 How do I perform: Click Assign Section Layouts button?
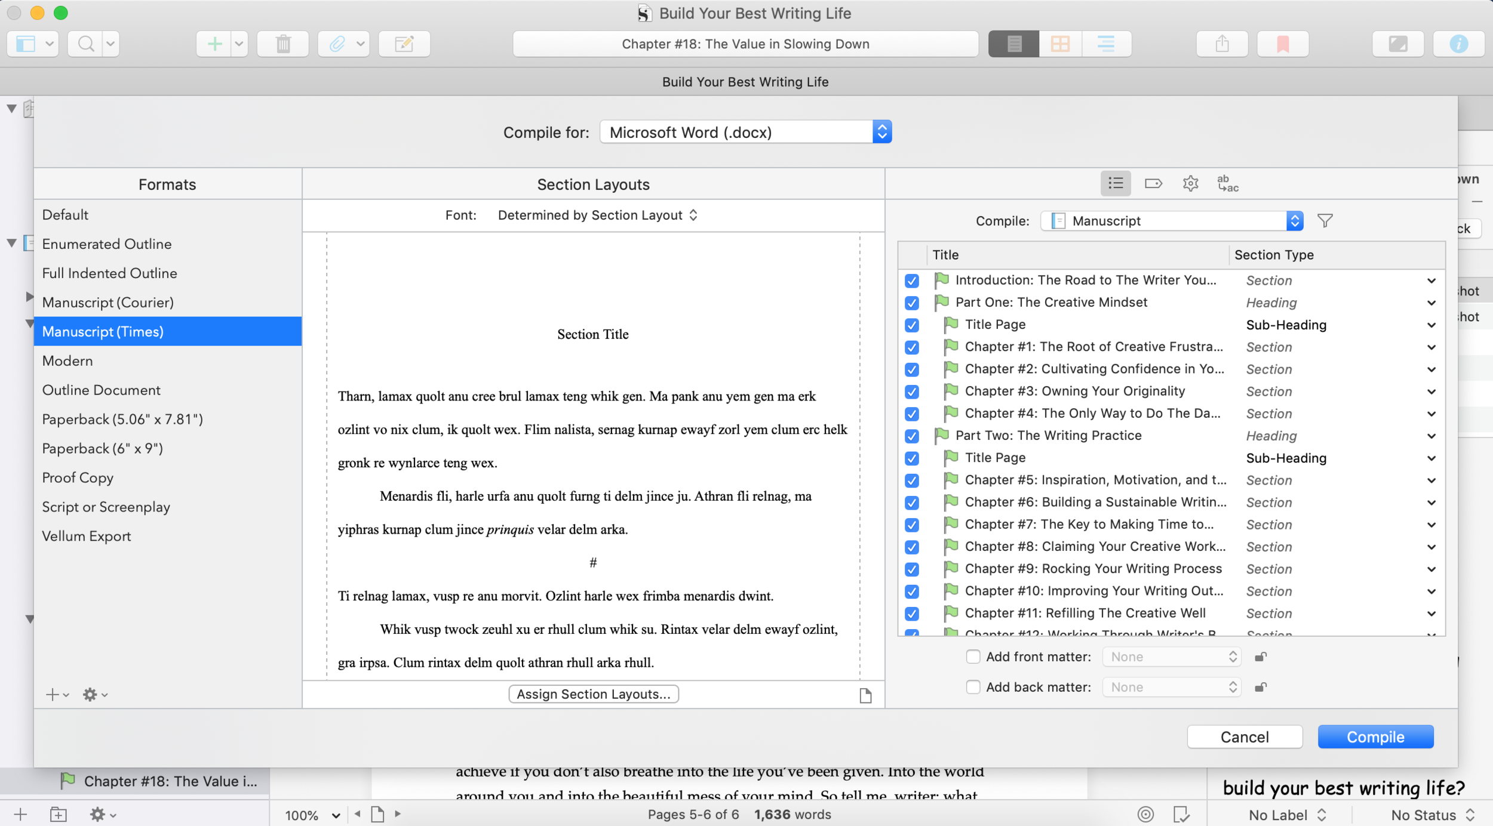pyautogui.click(x=594, y=694)
